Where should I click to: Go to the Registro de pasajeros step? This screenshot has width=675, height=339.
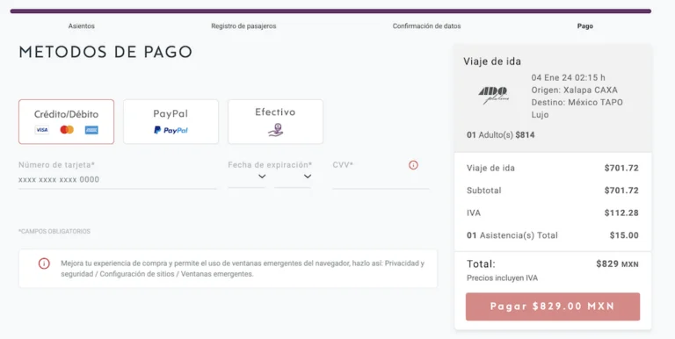pos(243,25)
